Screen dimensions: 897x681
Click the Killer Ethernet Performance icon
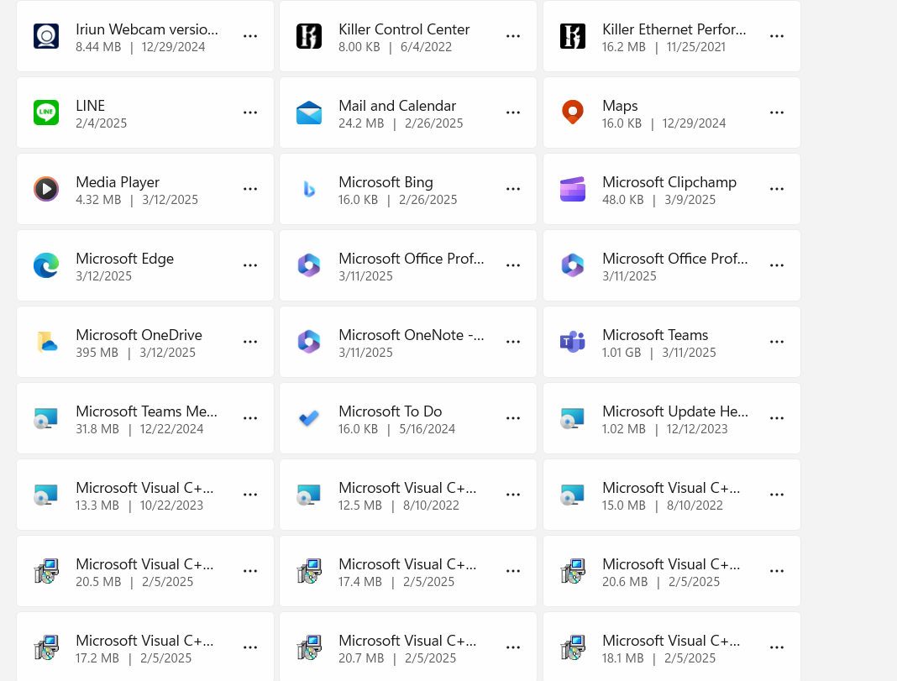573,36
